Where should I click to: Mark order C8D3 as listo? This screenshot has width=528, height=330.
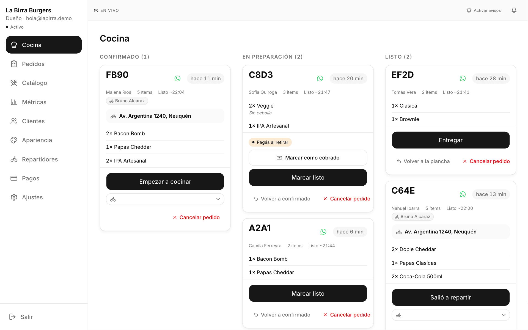point(308,177)
